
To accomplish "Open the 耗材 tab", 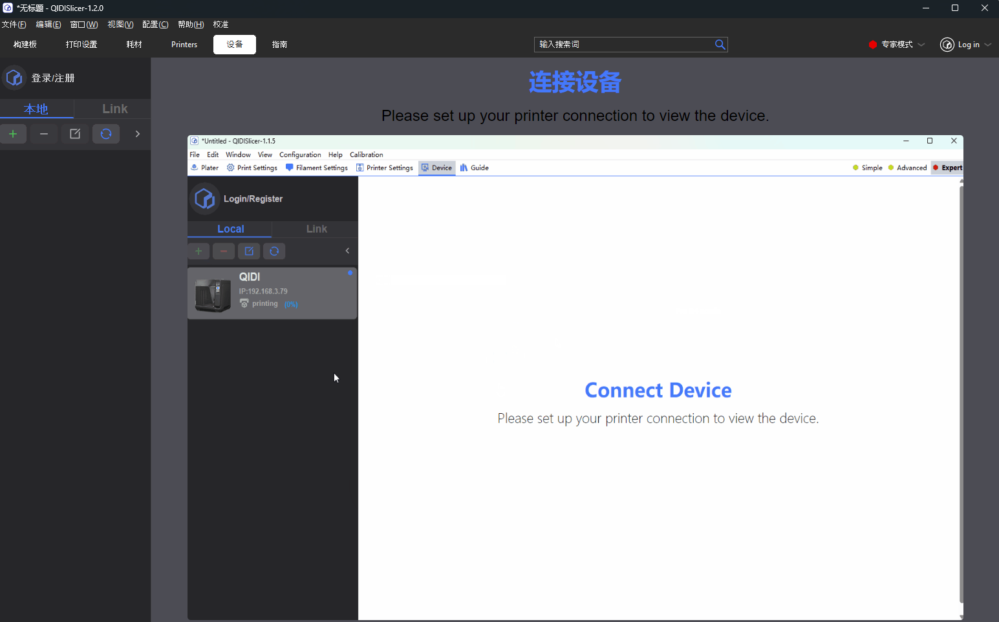I will pyautogui.click(x=134, y=45).
